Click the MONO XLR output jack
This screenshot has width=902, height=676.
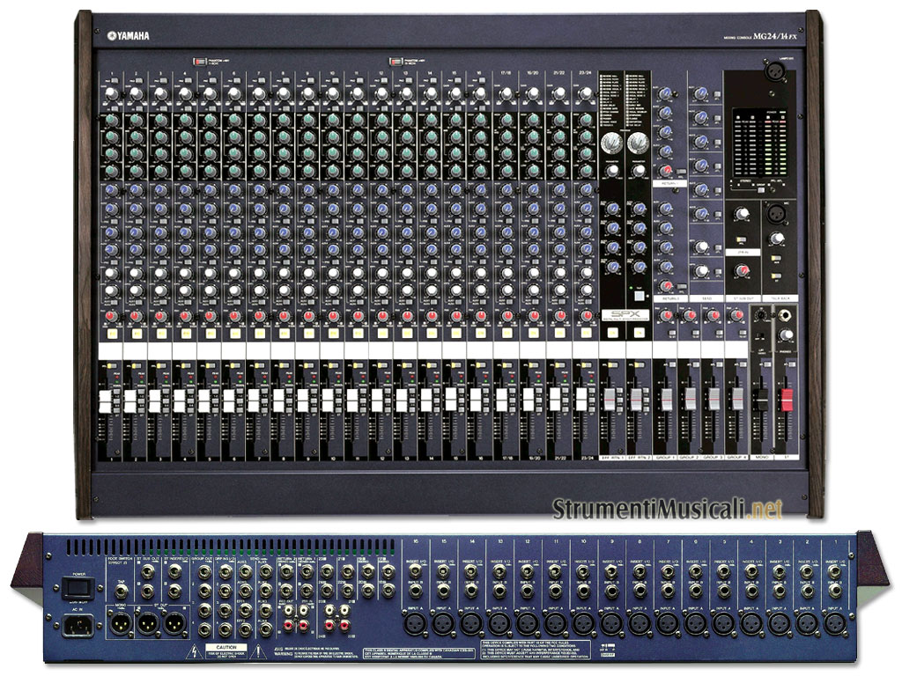click(x=120, y=622)
